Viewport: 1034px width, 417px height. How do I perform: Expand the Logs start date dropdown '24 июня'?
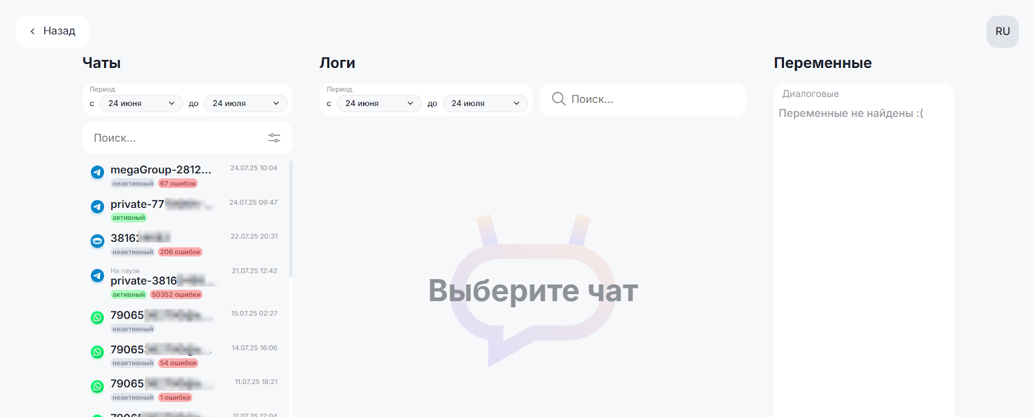pos(379,103)
